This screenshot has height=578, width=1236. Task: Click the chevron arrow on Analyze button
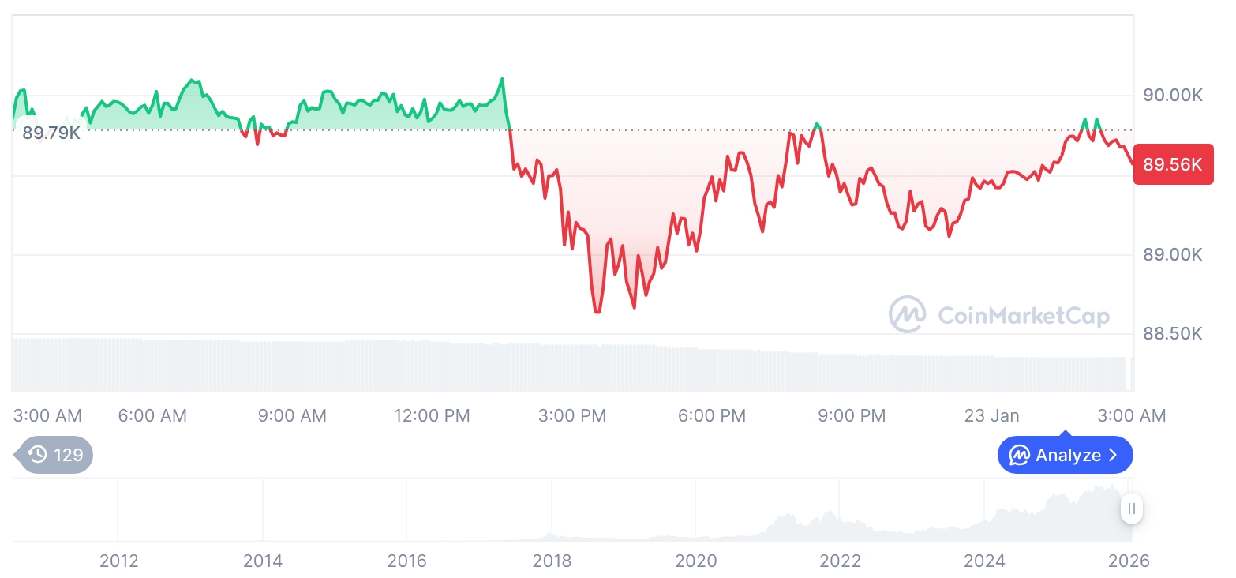[x=1114, y=455]
